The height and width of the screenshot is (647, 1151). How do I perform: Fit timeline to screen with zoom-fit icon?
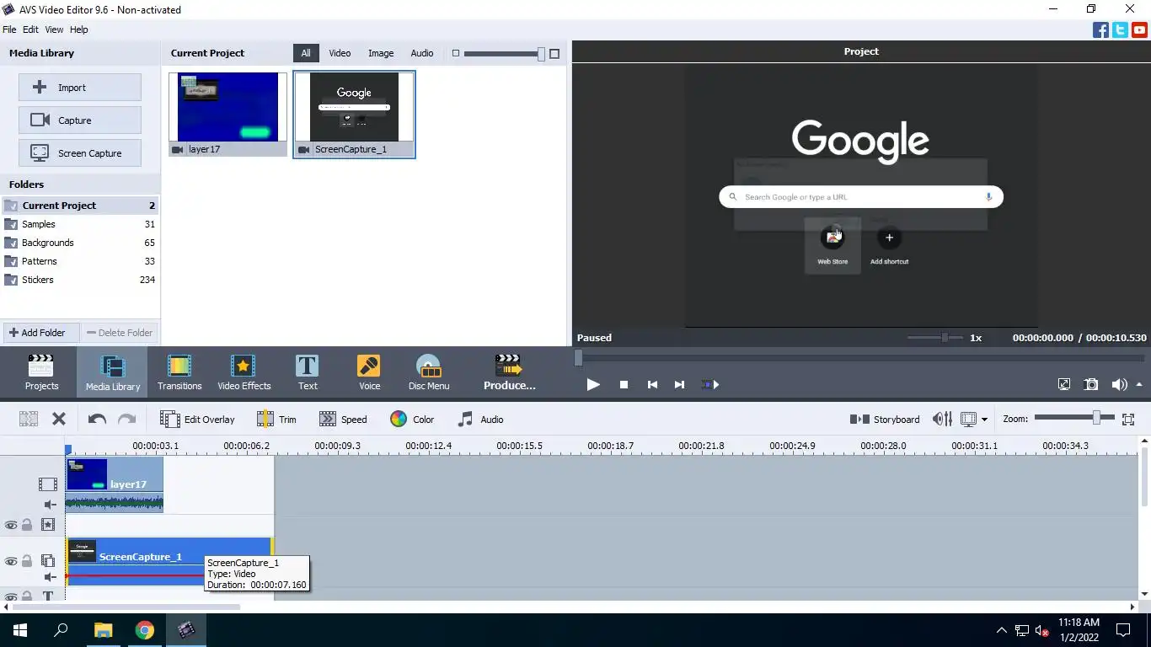click(x=1128, y=419)
